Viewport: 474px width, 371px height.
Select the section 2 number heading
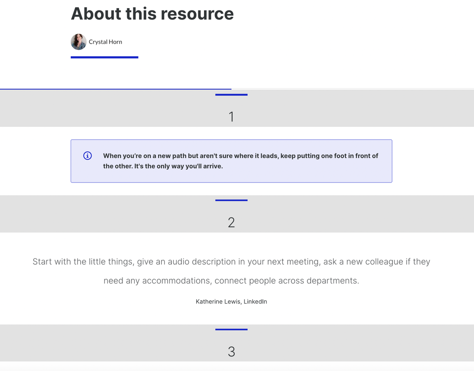pos(231,222)
